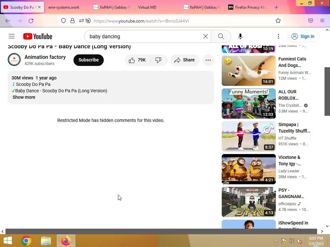
Task: Click the Funniest Cats And Dogs title
Action: pos(292,62)
